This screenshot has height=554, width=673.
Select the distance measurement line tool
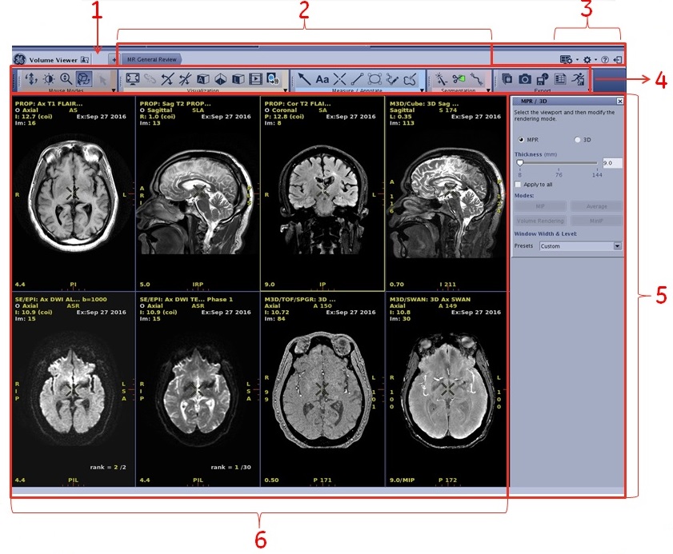[x=358, y=78]
